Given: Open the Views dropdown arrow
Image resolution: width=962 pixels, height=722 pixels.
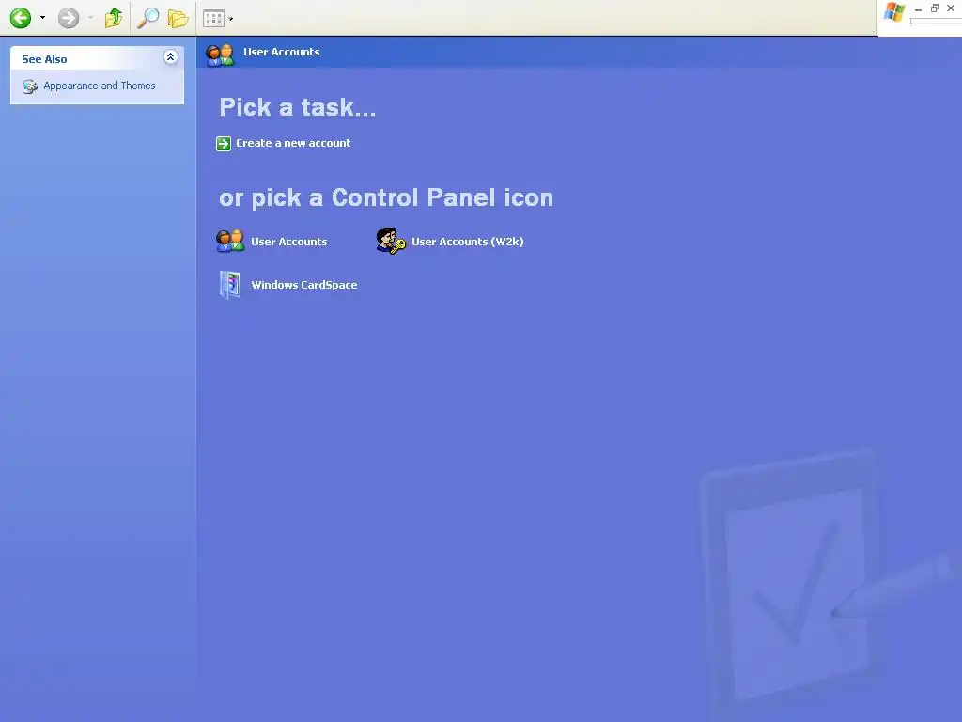Looking at the screenshot, I should tap(231, 19).
